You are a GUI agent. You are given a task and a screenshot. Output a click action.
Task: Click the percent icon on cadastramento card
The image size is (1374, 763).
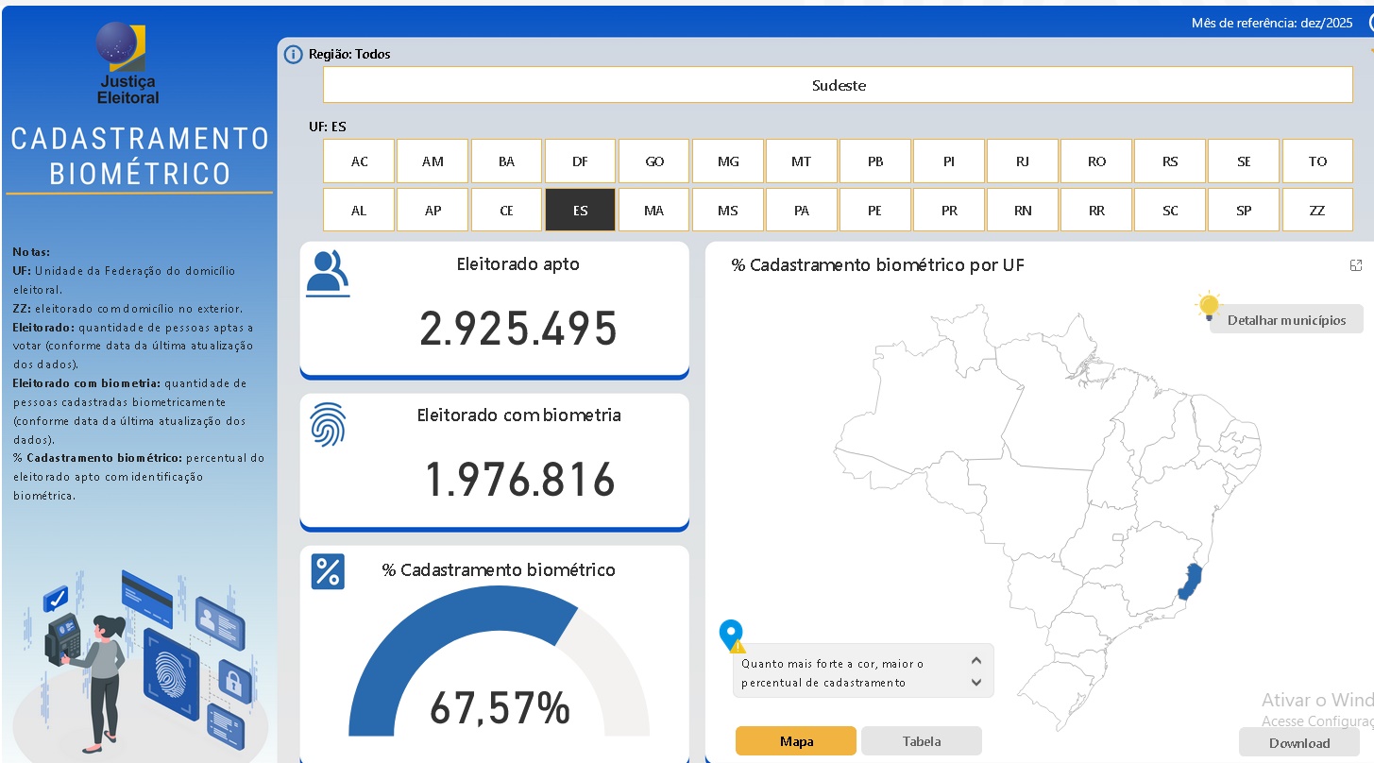tap(328, 571)
